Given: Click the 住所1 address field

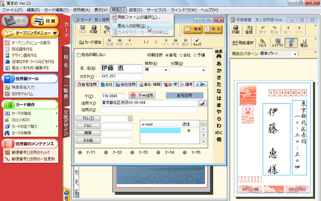Looking at the screenshot, I should click(149, 103).
